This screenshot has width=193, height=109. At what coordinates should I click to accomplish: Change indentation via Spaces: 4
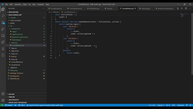pyautogui.click(x=161, y=105)
